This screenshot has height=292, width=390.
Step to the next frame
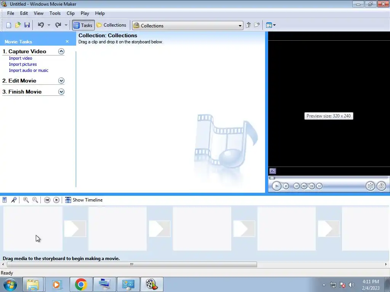tap(312, 186)
